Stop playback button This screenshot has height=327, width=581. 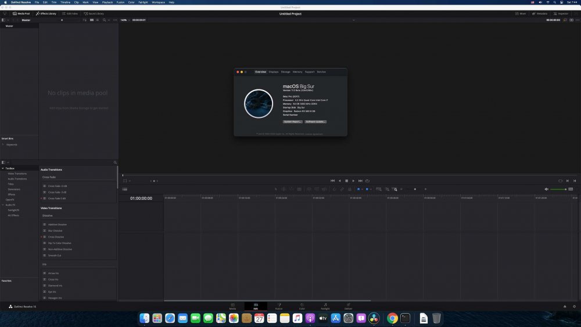(346, 181)
